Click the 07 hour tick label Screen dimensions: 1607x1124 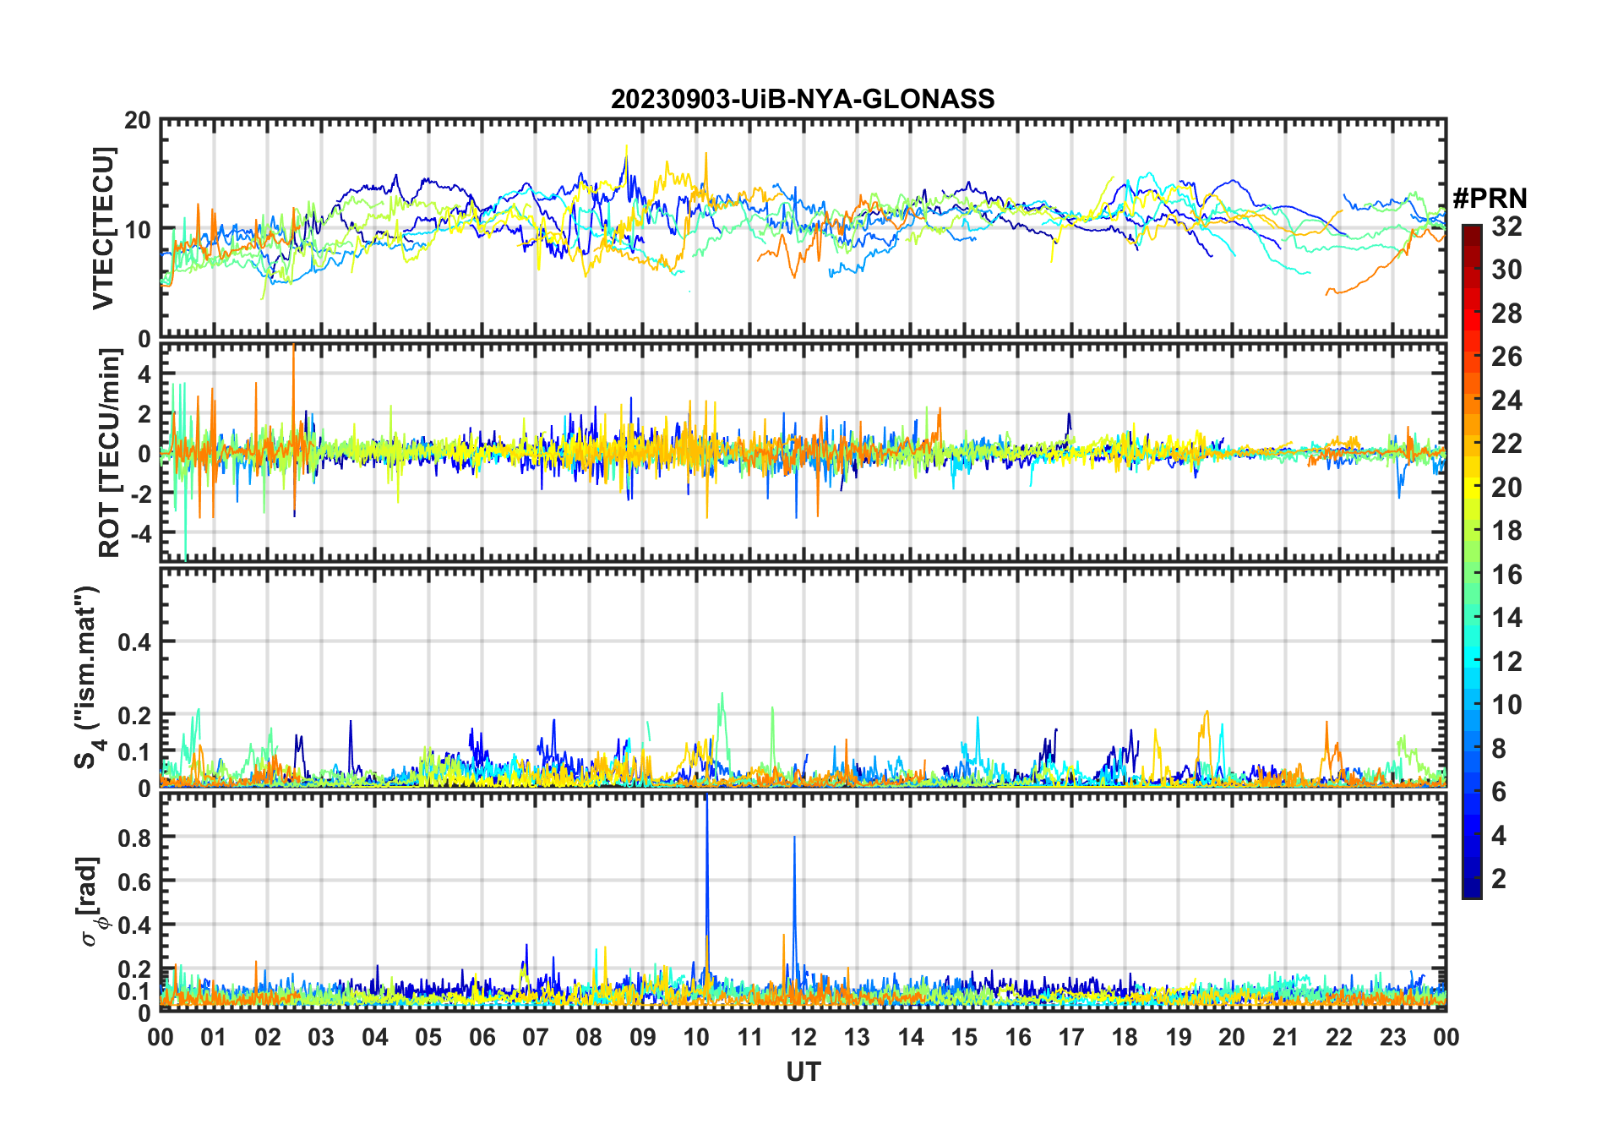(x=536, y=1037)
